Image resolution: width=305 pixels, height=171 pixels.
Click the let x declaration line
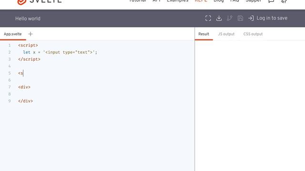(60, 52)
